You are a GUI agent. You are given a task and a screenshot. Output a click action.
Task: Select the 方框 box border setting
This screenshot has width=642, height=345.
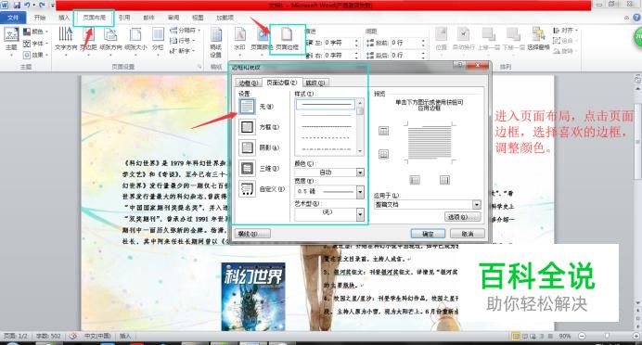coord(247,127)
